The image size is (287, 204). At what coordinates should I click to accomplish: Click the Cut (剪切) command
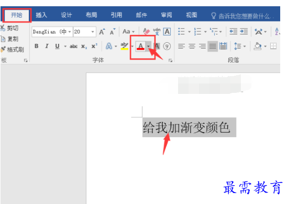(9, 28)
